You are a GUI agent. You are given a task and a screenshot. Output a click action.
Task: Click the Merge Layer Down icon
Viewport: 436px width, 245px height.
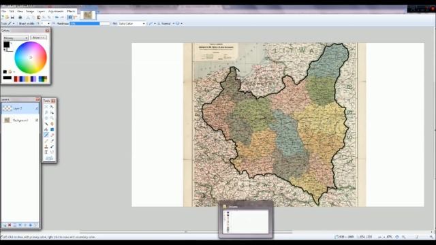(20, 225)
